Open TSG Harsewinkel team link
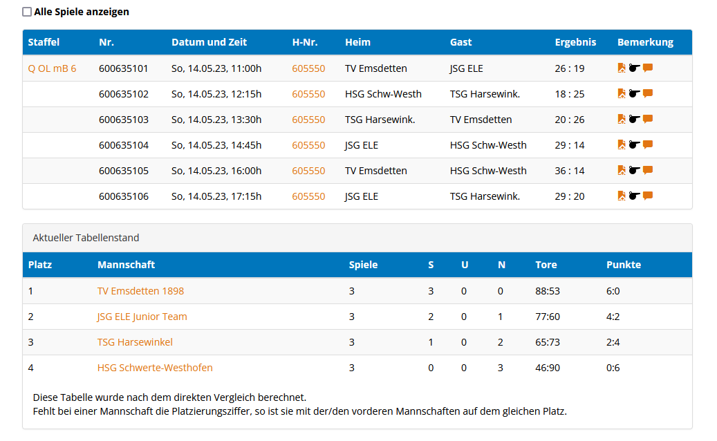717x441 pixels. (x=135, y=342)
